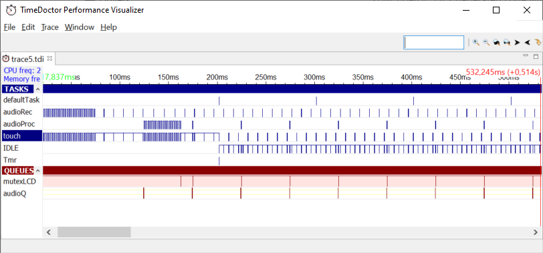This screenshot has height=253, width=543.
Task: Click the scrollbar right arrow
Action: coord(536,232)
